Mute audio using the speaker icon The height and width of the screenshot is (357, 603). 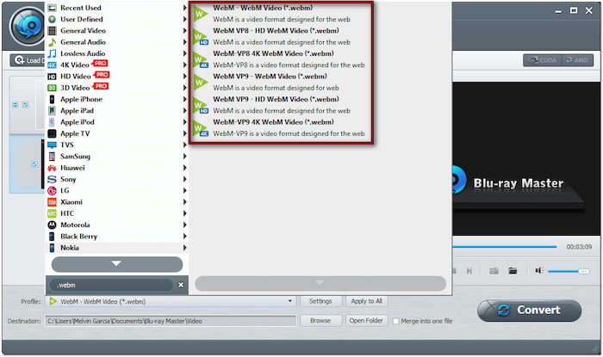(538, 271)
